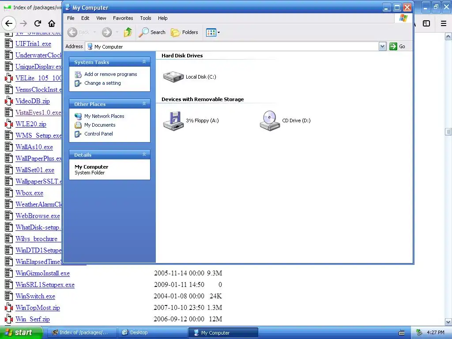The image size is (452, 339).
Task: Open the Tools menu
Action: (x=146, y=18)
